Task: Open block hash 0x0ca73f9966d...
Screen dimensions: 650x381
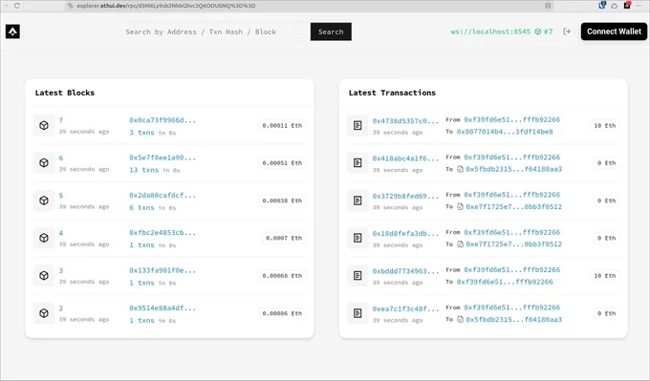Action: coord(162,120)
